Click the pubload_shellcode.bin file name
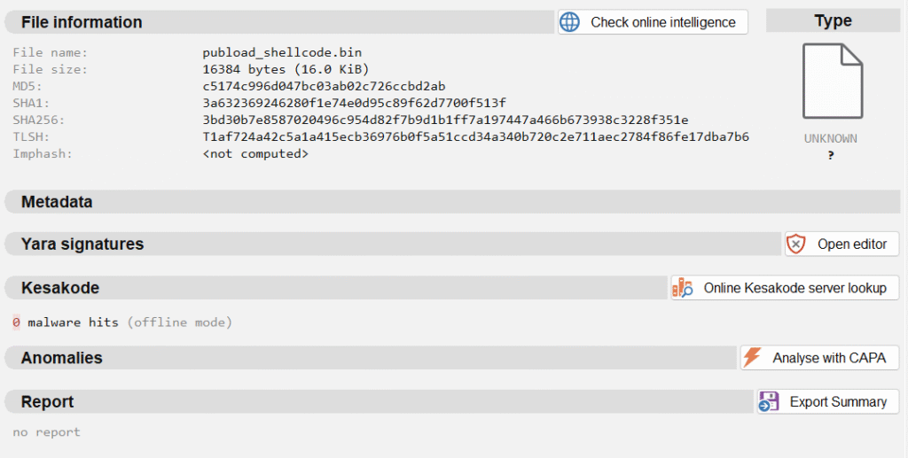The width and height of the screenshot is (908, 458). pos(282,52)
